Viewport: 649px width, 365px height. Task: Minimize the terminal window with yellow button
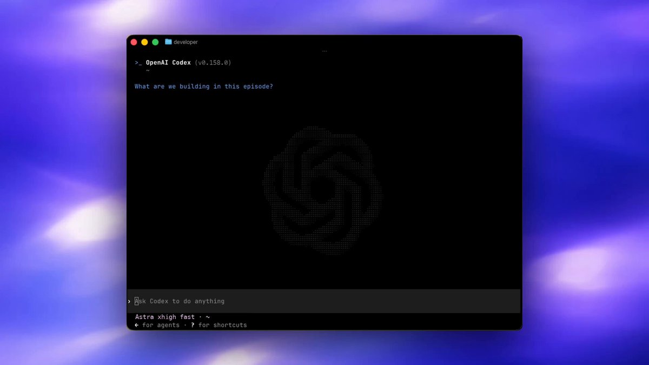coord(144,42)
